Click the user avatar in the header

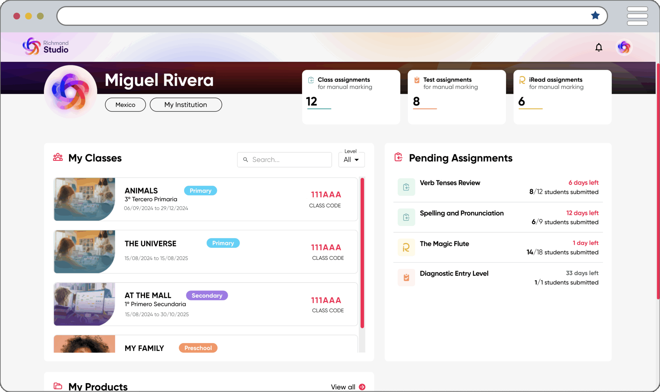[x=624, y=47]
